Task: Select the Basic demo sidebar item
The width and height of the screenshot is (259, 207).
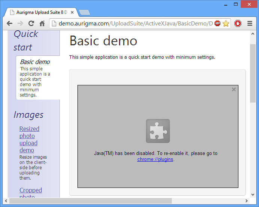Action: pyautogui.click(x=35, y=62)
